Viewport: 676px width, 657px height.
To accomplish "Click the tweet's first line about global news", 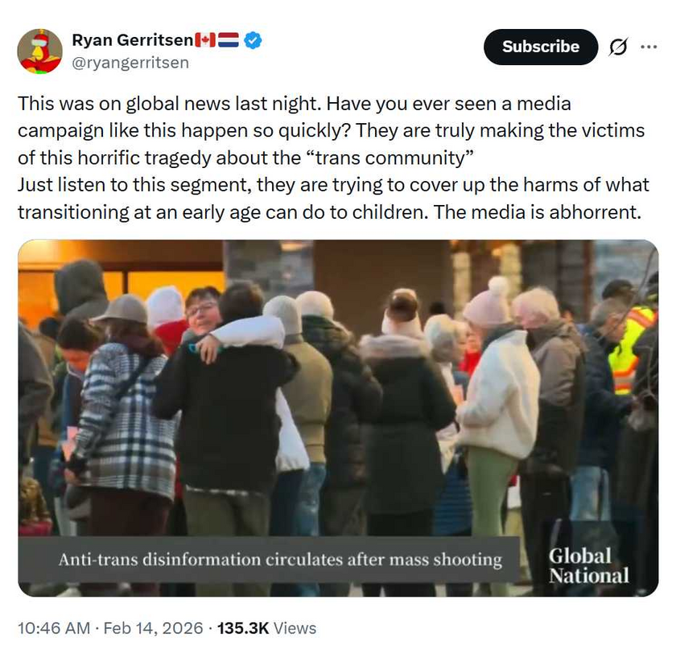I will click(295, 104).
